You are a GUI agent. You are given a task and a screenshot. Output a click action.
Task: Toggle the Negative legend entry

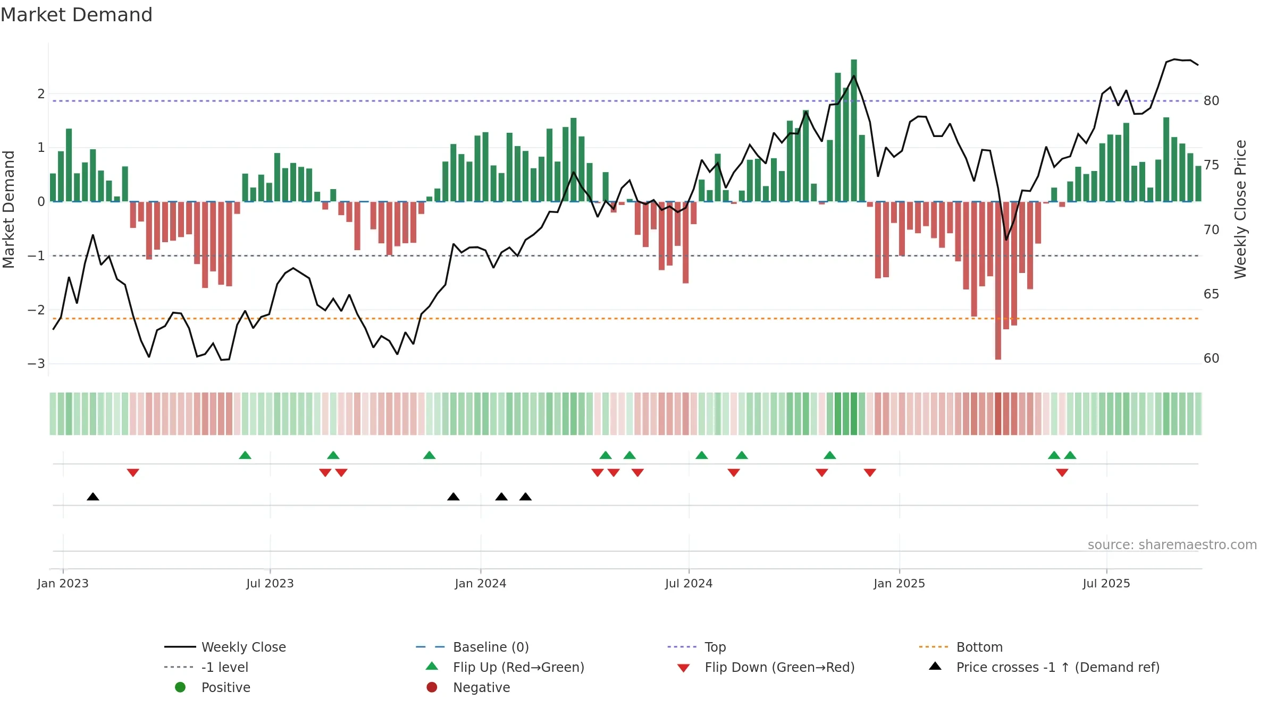(x=468, y=687)
